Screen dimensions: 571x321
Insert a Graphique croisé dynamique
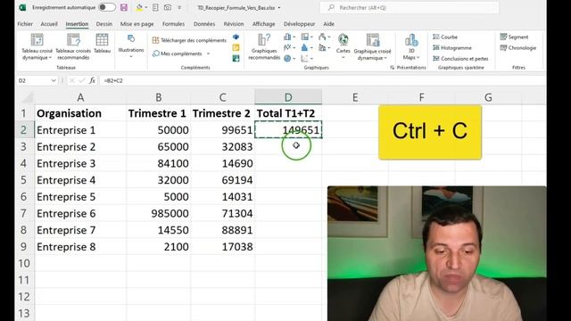(x=372, y=46)
